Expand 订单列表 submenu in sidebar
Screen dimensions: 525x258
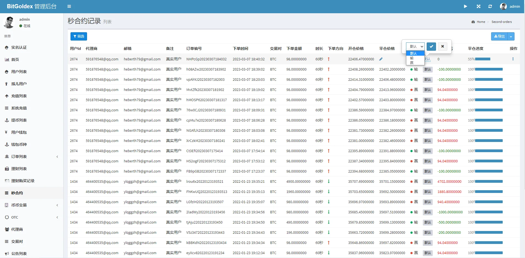[x=31, y=157]
